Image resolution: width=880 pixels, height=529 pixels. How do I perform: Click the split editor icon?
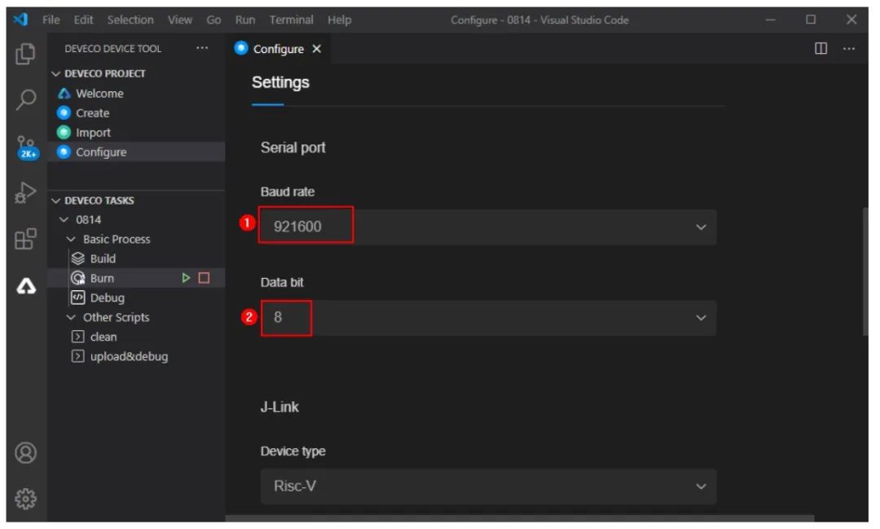(821, 48)
